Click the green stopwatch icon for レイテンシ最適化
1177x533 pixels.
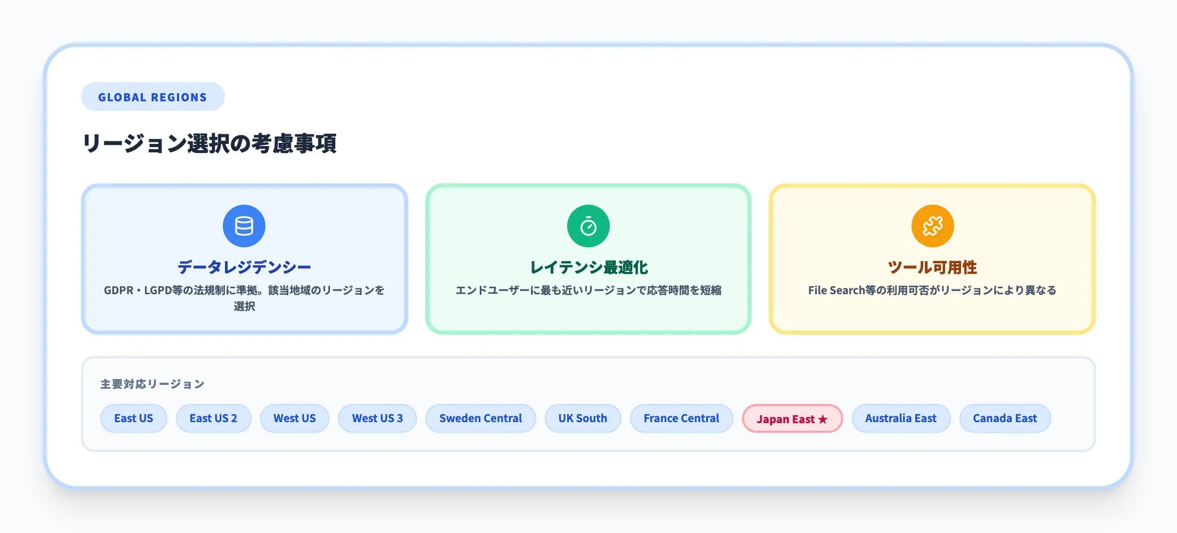tap(587, 225)
